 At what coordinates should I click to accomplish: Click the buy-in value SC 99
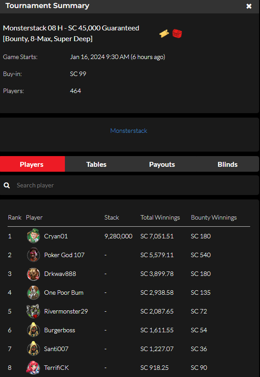(x=78, y=74)
